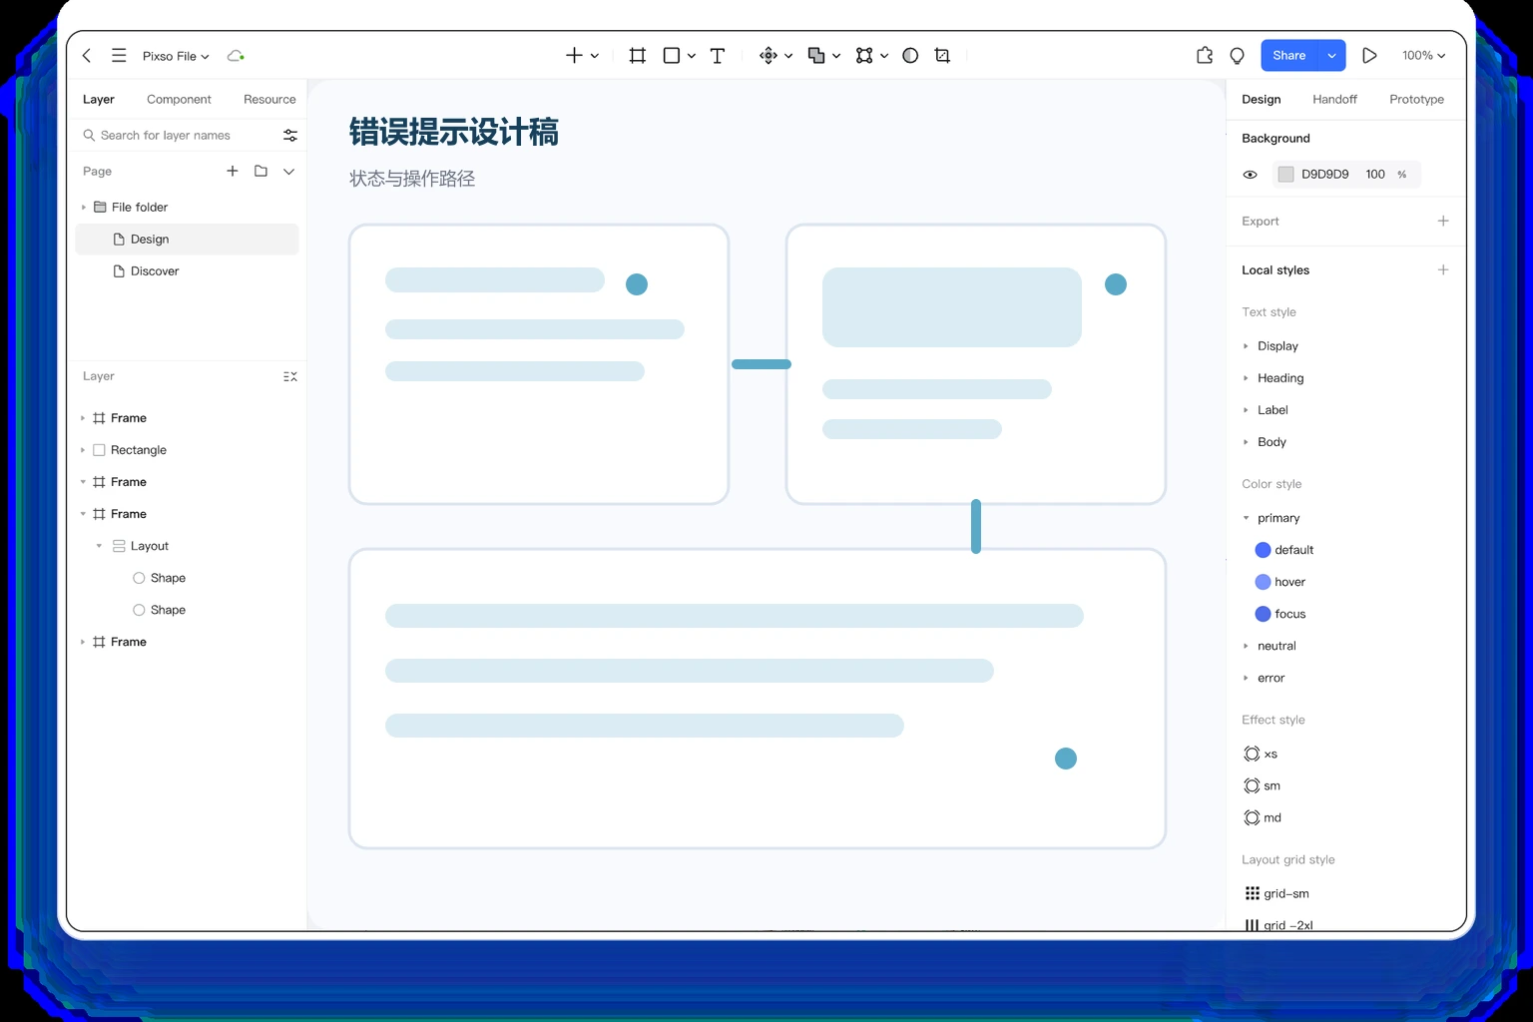Collapse the Page list chevron
Screen dimensions: 1533x1022
[x=288, y=171]
